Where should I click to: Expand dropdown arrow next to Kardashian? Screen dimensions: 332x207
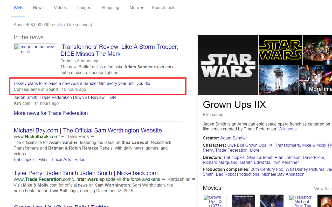[x=194, y=179]
